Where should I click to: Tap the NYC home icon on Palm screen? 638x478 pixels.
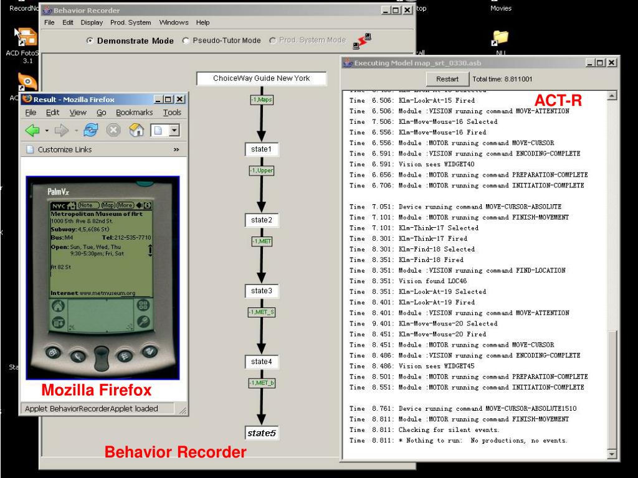point(72,205)
